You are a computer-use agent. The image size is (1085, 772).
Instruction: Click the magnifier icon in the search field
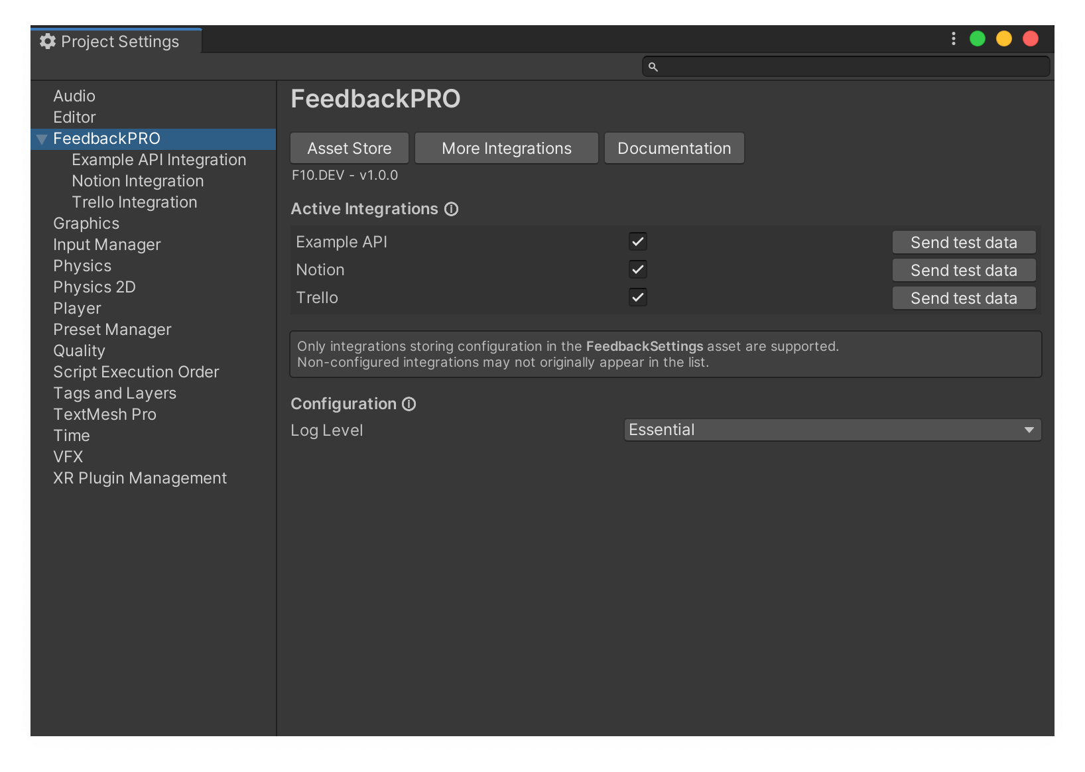point(653,66)
